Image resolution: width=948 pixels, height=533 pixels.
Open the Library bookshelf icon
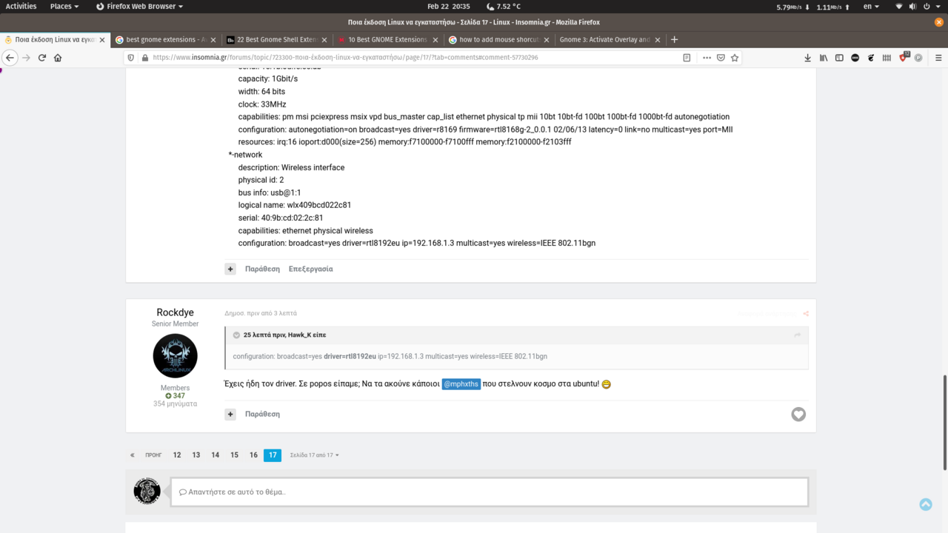(824, 58)
